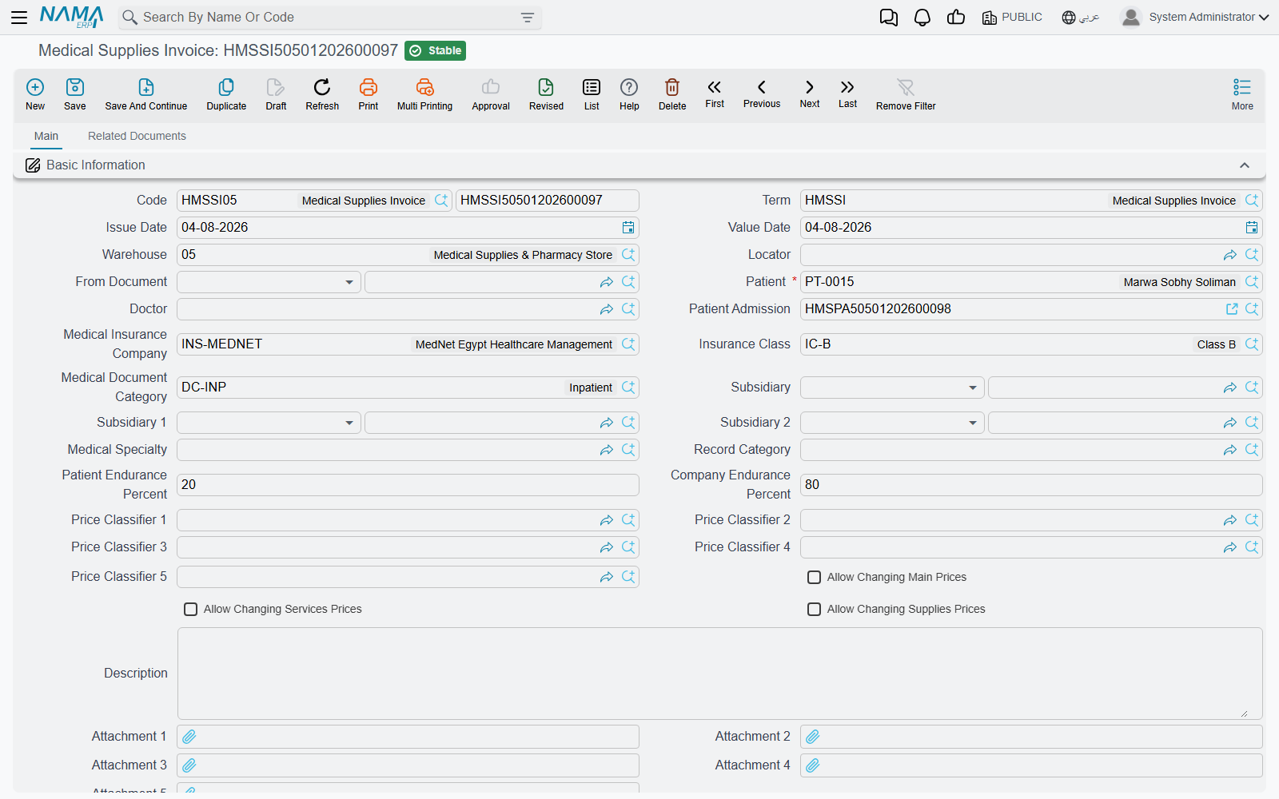This screenshot has height=799, width=1279.
Task: Open the notifications bell
Action: pos(922,18)
